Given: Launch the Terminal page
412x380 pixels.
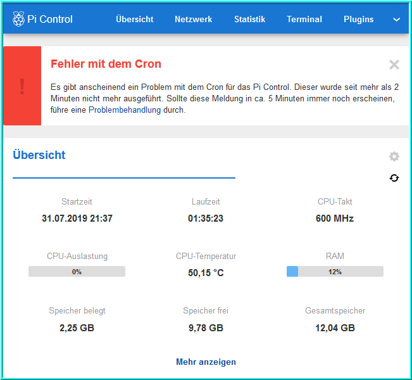Looking at the screenshot, I should (x=304, y=19).
